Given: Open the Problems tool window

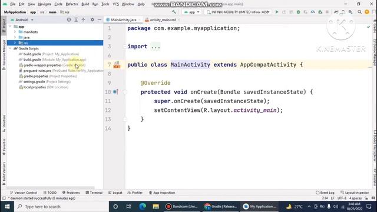Looking at the screenshot, I should (x=71, y=193).
